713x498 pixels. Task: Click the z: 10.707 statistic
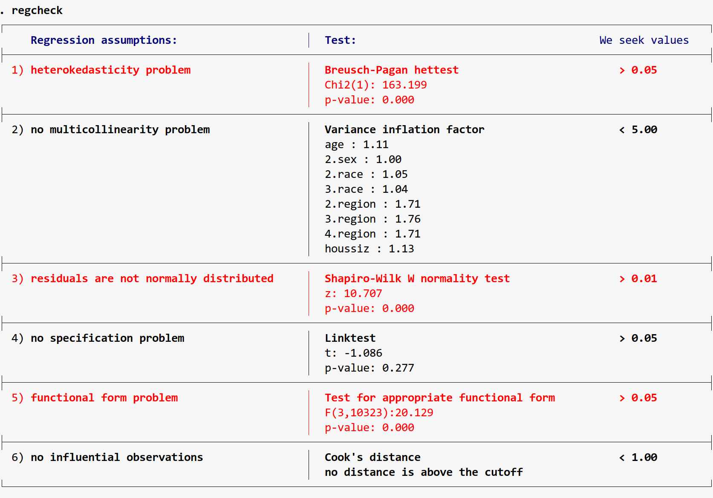pyautogui.click(x=353, y=293)
